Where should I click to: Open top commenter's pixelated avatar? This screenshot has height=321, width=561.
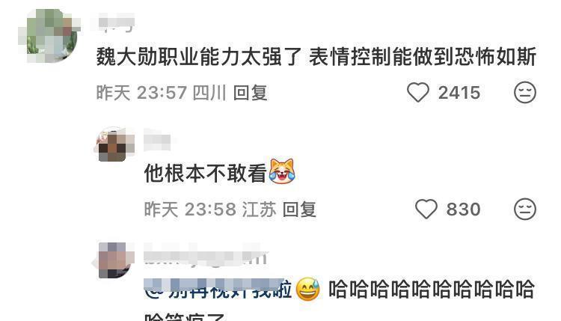pyautogui.click(x=49, y=36)
